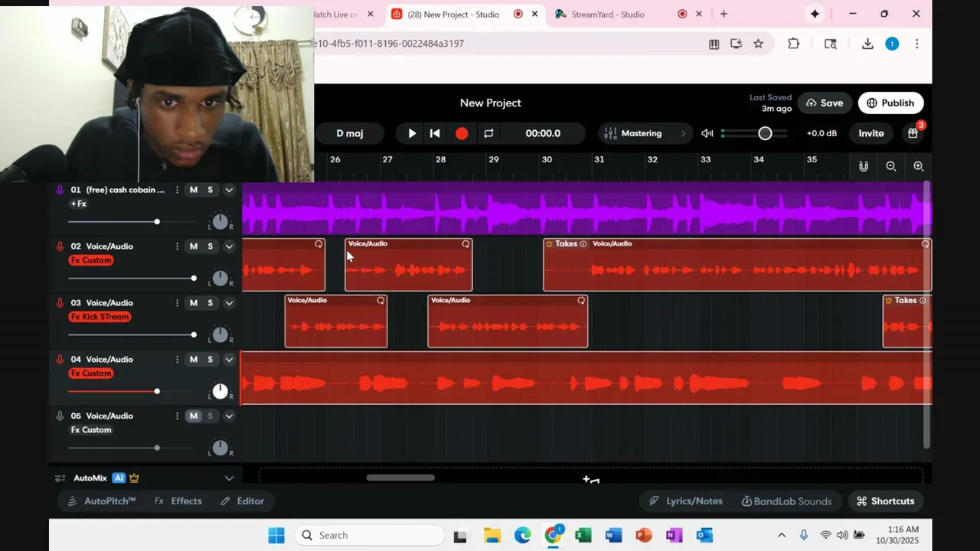The height and width of the screenshot is (551, 980).
Task: Mute track 02 Voice/Audio
Action: click(x=194, y=246)
